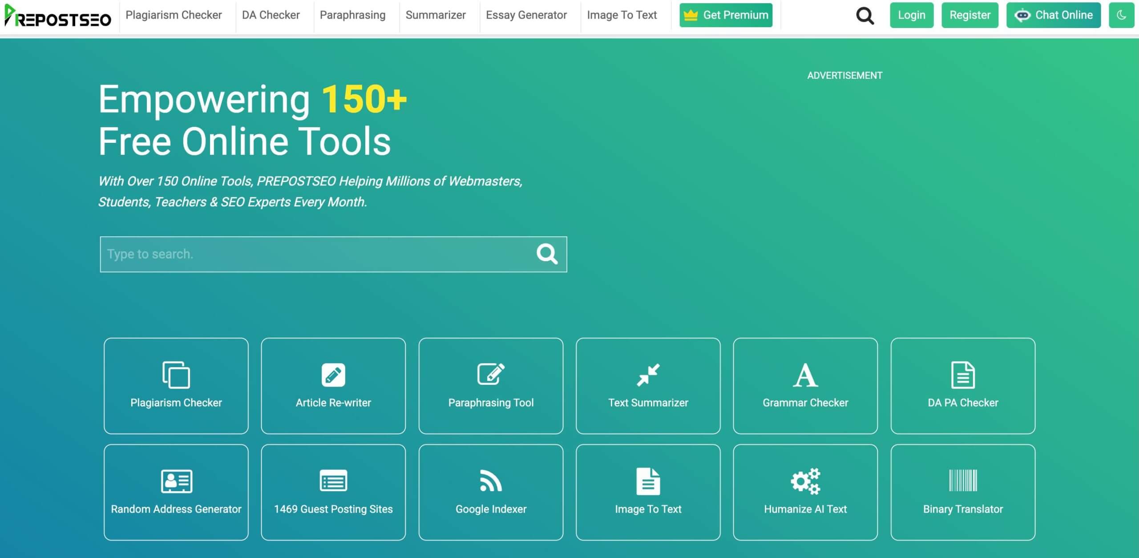Click the 1469 Guest Posting Sites card
The height and width of the screenshot is (558, 1139).
[x=333, y=492]
